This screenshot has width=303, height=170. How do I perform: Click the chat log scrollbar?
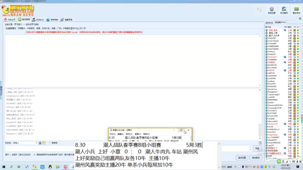point(260,130)
